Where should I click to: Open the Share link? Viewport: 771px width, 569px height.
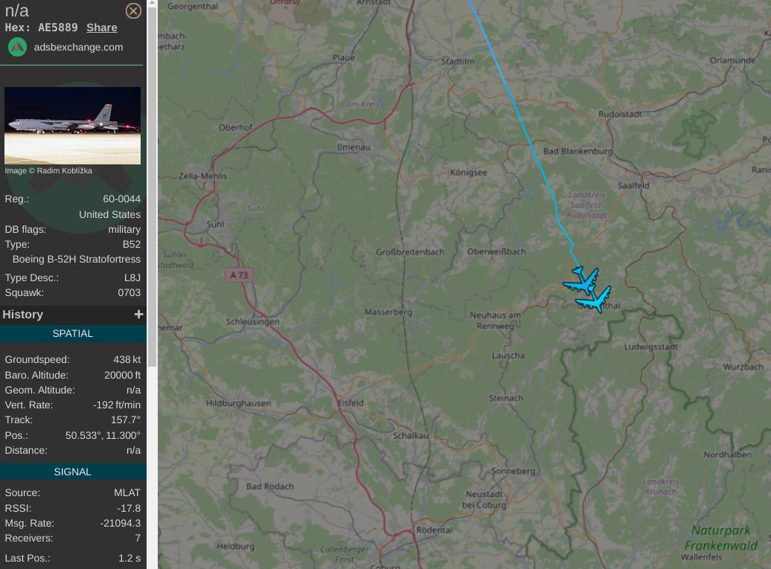(102, 28)
